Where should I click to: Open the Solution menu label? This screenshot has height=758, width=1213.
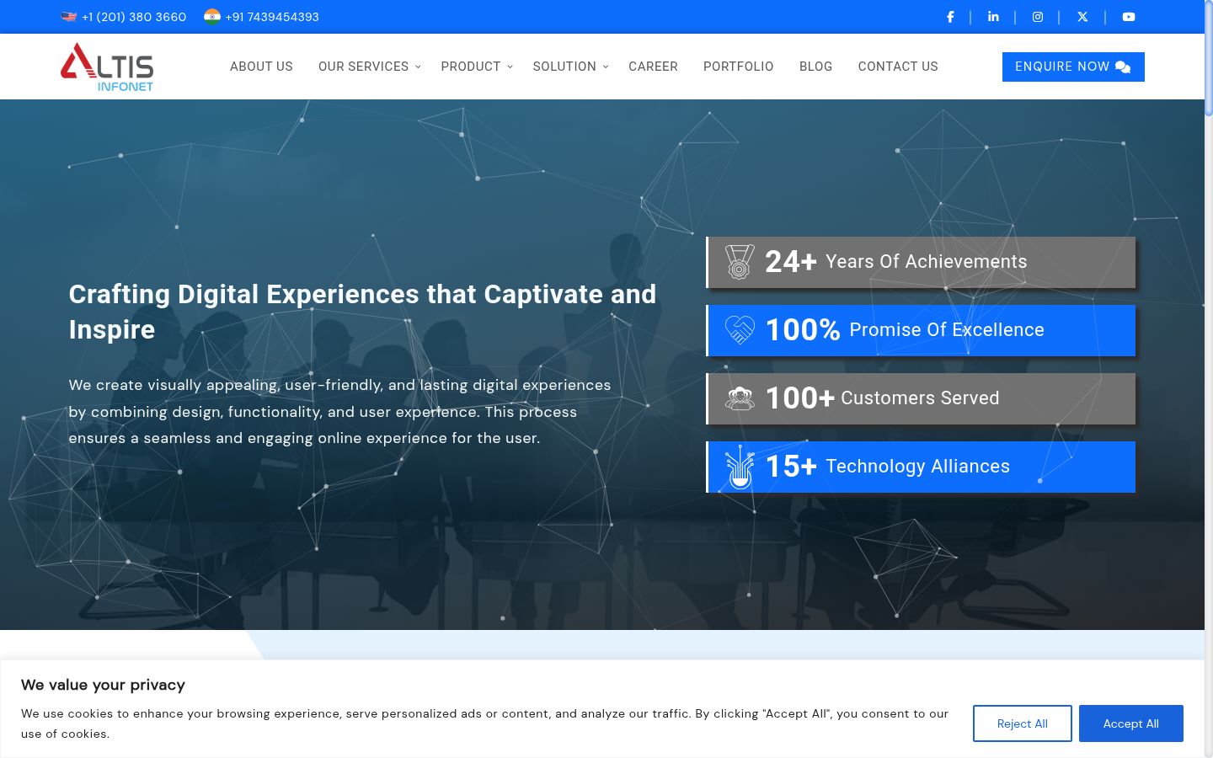pos(564,67)
